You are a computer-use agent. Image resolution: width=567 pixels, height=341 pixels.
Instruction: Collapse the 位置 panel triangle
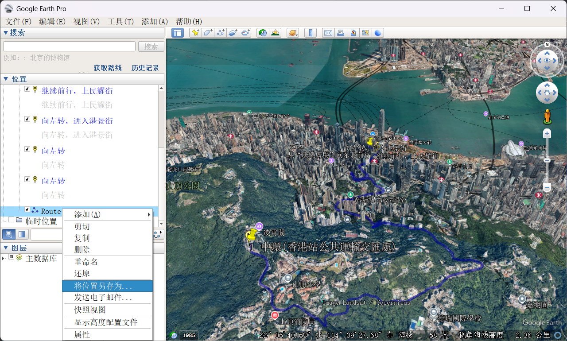click(x=6, y=79)
